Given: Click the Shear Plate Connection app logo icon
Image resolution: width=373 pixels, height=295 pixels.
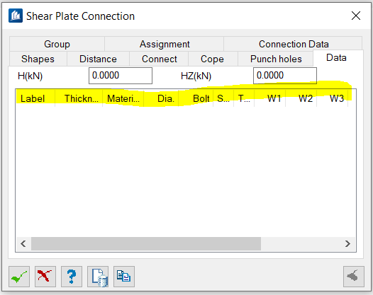Looking at the screenshot, I should pos(16,16).
